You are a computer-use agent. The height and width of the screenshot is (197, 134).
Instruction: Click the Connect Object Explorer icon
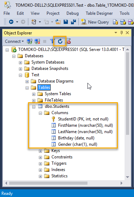click(29, 41)
